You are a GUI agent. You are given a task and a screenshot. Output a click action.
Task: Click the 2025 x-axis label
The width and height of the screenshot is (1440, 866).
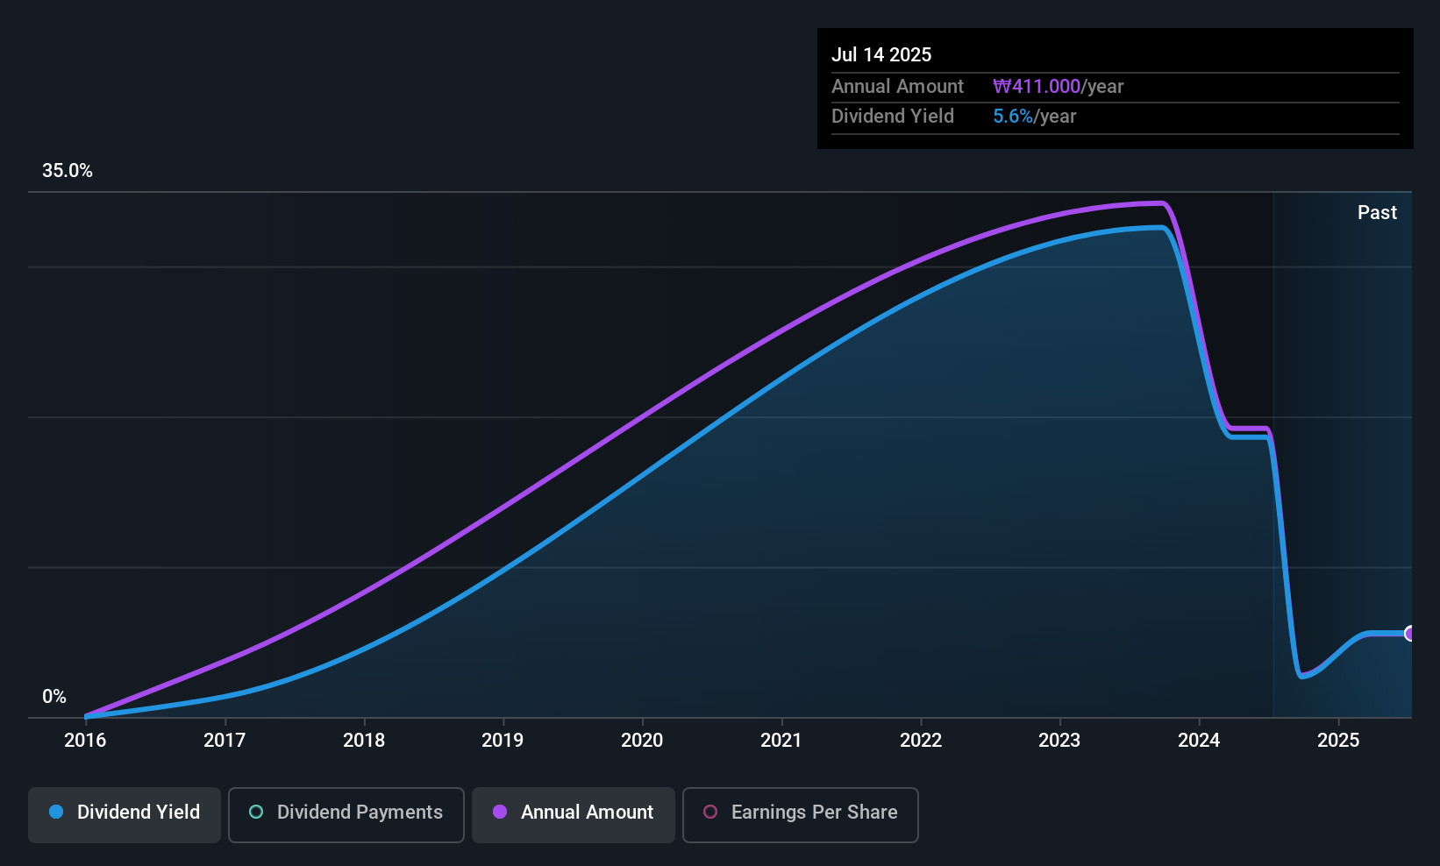coord(1338,740)
